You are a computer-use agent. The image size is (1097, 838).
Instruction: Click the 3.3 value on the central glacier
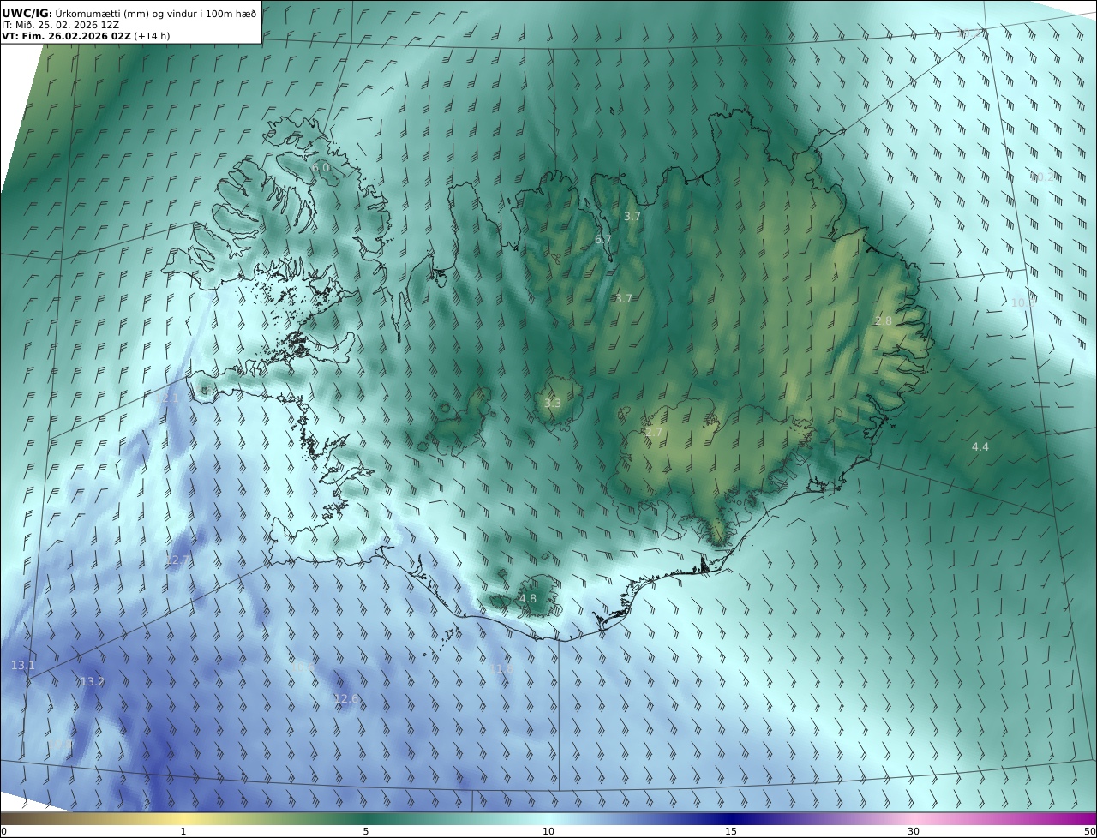[553, 404]
